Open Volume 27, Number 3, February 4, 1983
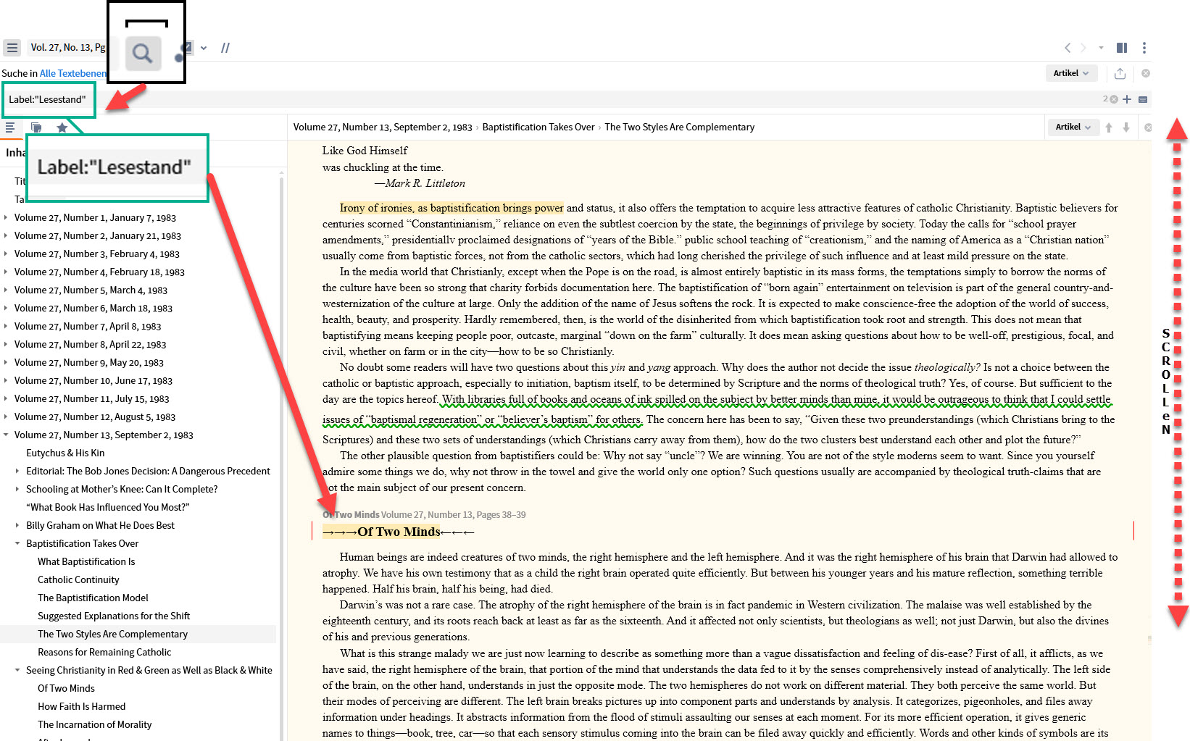1190x741 pixels. point(97,254)
